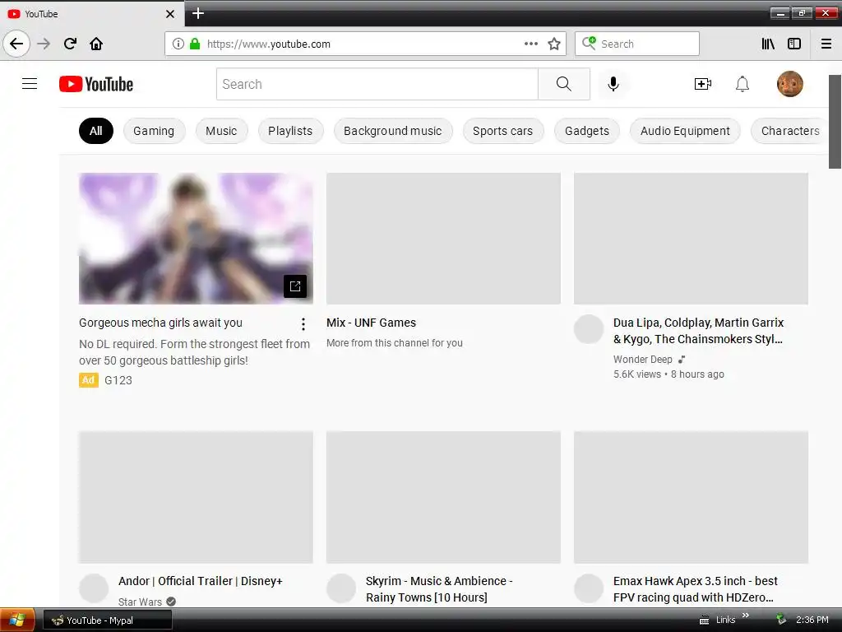The height and width of the screenshot is (632, 842).
Task: Open Emax Hawk Apex video title
Action: pyautogui.click(x=696, y=589)
